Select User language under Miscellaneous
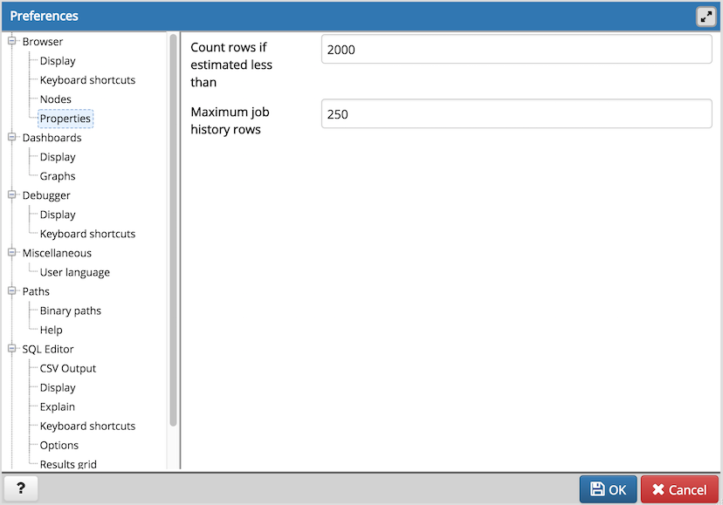This screenshot has height=505, width=723. coord(75,272)
